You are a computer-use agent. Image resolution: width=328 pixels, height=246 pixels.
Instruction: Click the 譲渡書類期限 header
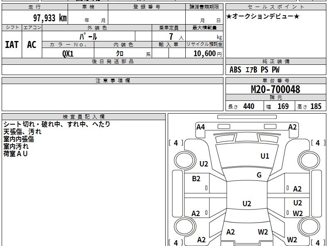[x=204, y=7]
